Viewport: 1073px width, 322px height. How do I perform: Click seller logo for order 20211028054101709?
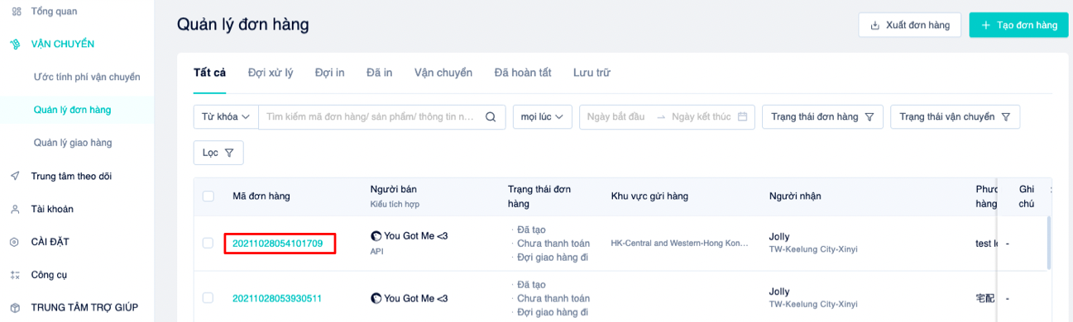(376, 236)
